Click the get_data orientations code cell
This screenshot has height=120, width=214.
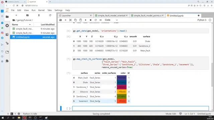click(140, 31)
